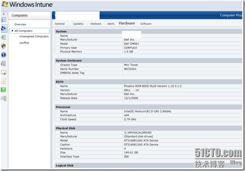Open the Endpoint Protection shield icon
This screenshot has height=171, width=245.
pyautogui.click(x=3, y=46)
